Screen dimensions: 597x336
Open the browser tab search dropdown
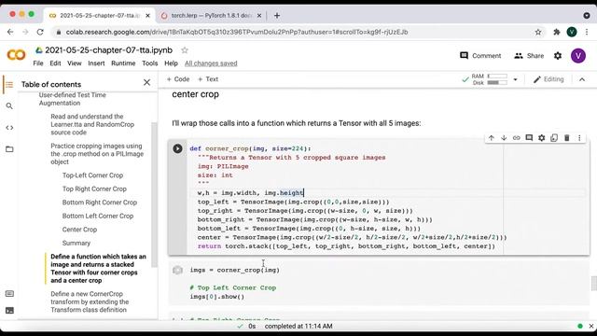tap(587, 16)
